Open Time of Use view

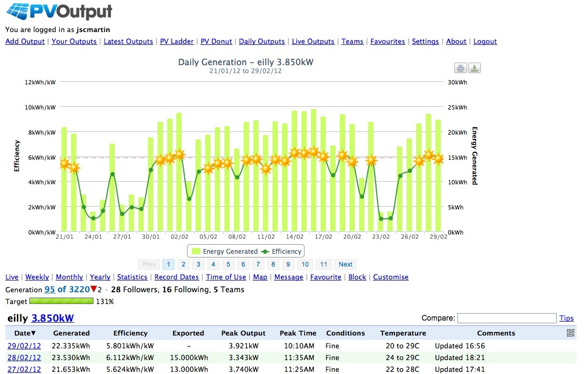(225, 277)
